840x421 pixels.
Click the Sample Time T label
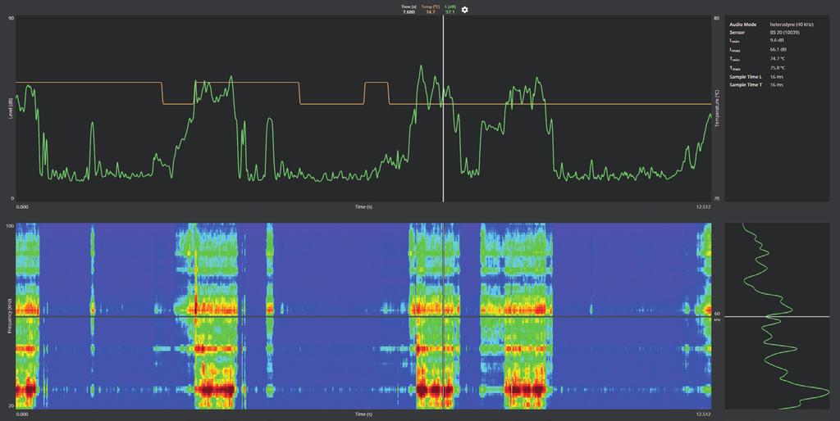(x=746, y=85)
